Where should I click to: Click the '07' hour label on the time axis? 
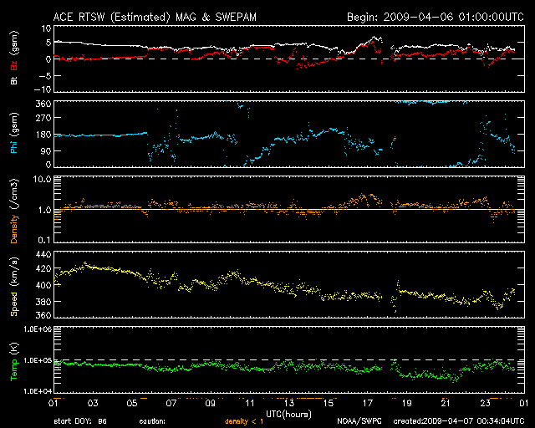[171, 404]
